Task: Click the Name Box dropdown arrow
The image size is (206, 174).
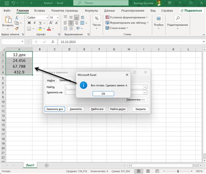Action: pyautogui.click(x=22, y=42)
